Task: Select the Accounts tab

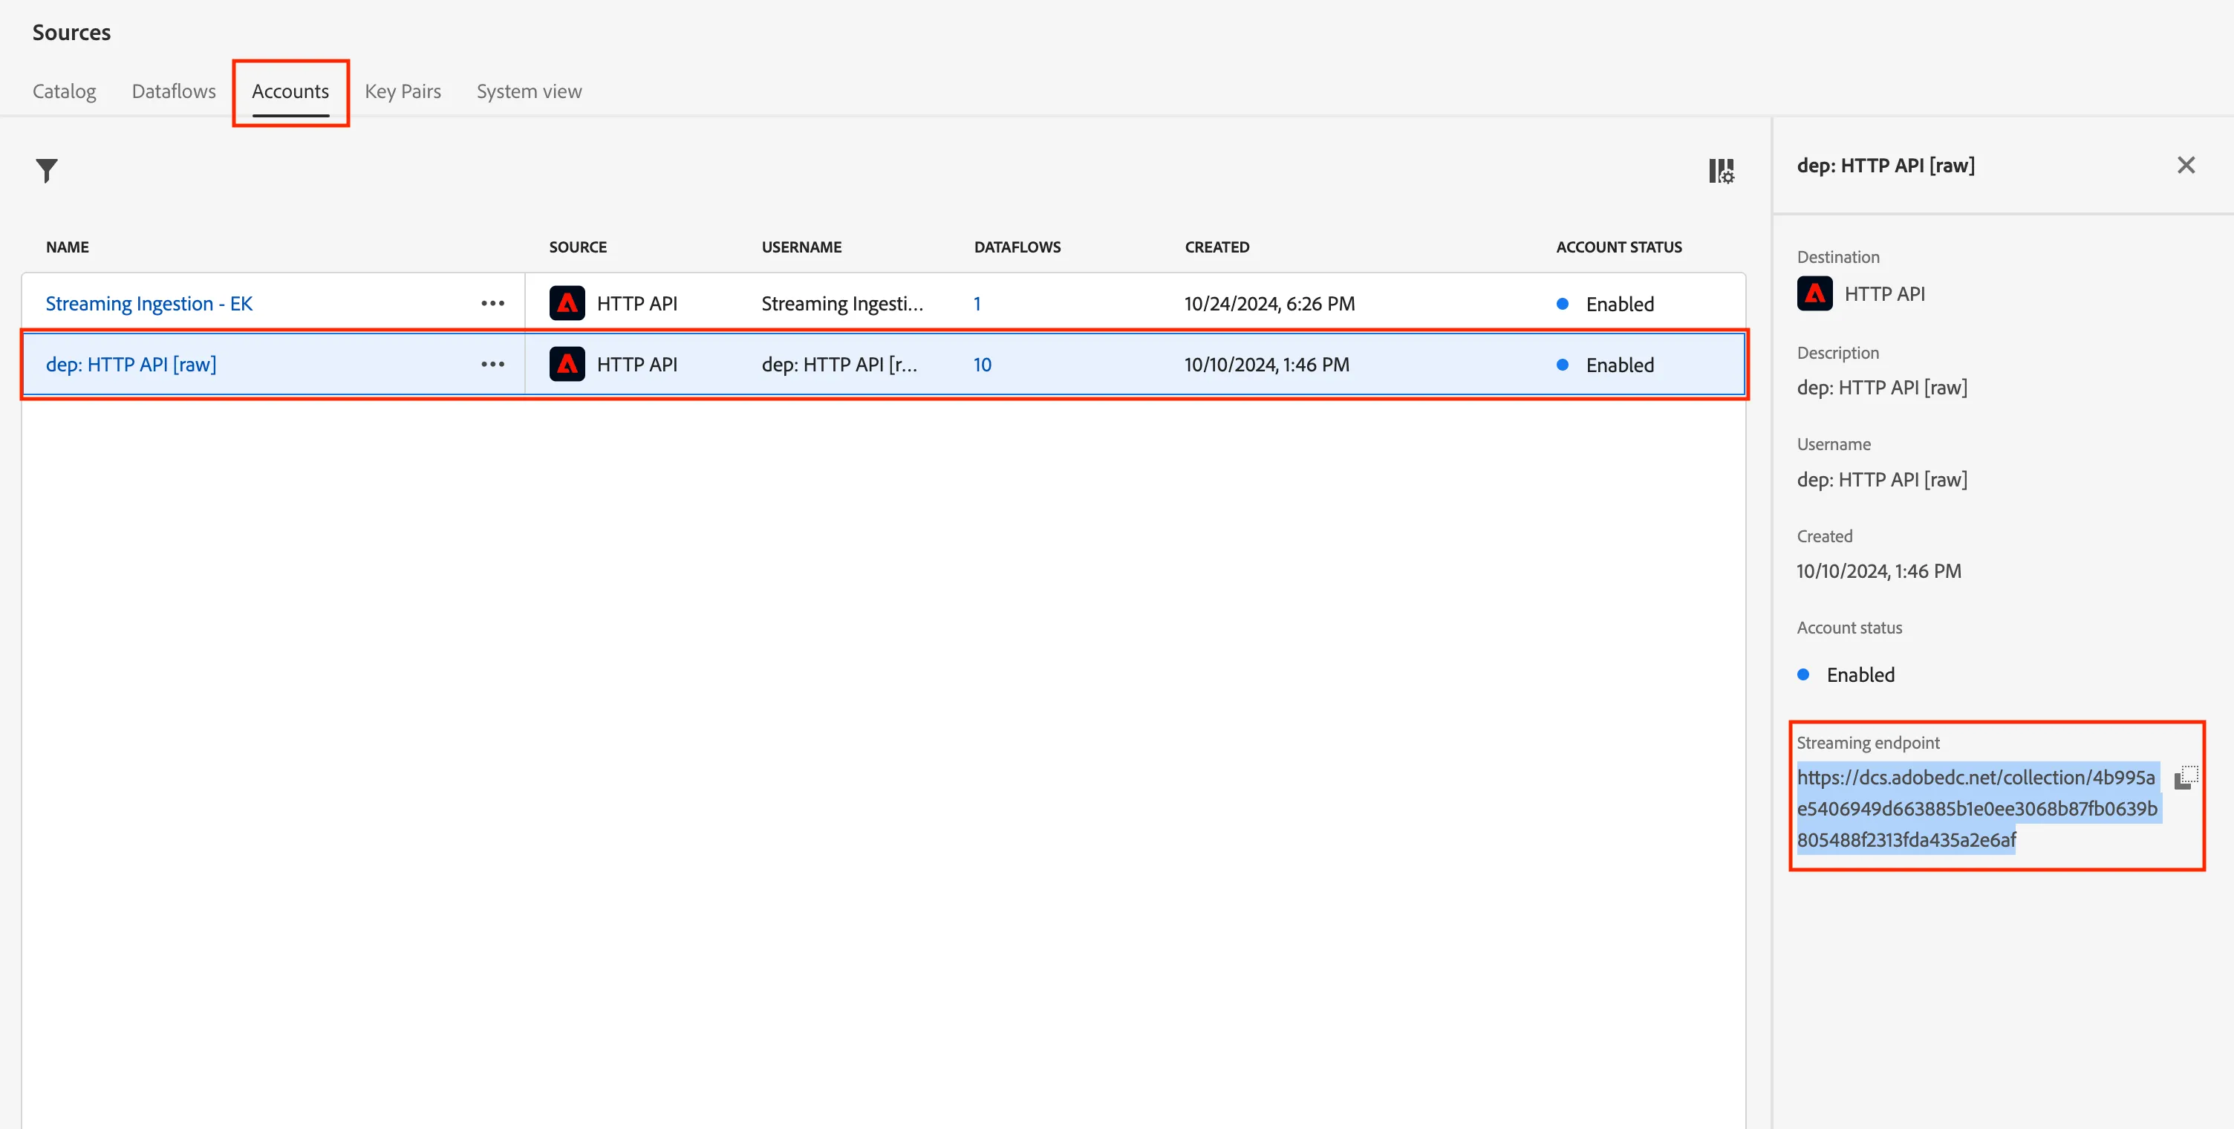Action: coord(290,91)
